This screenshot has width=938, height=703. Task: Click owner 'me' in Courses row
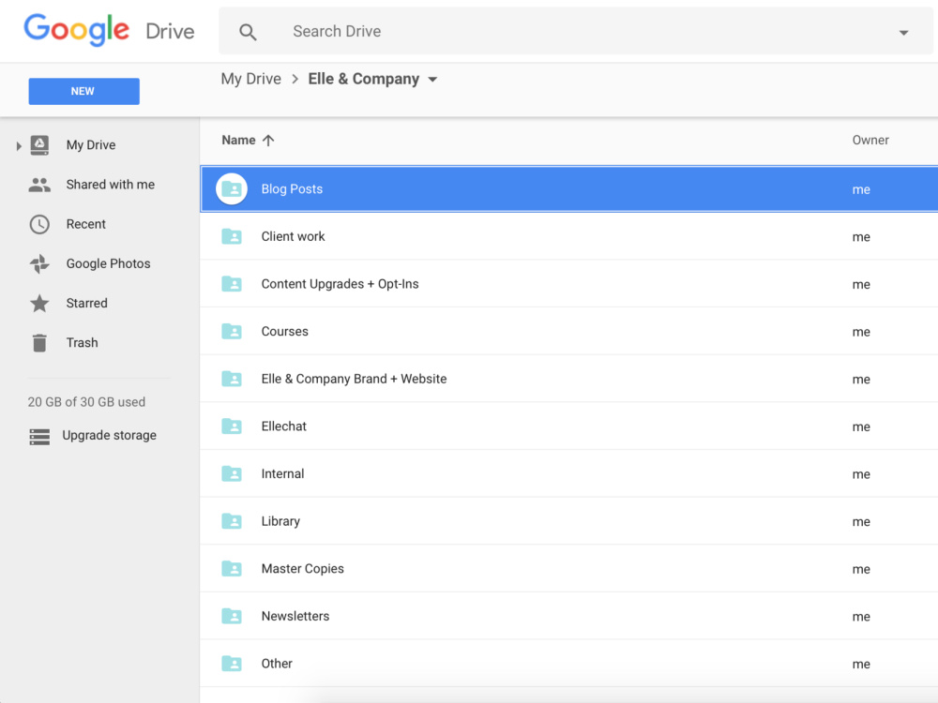coord(861,332)
